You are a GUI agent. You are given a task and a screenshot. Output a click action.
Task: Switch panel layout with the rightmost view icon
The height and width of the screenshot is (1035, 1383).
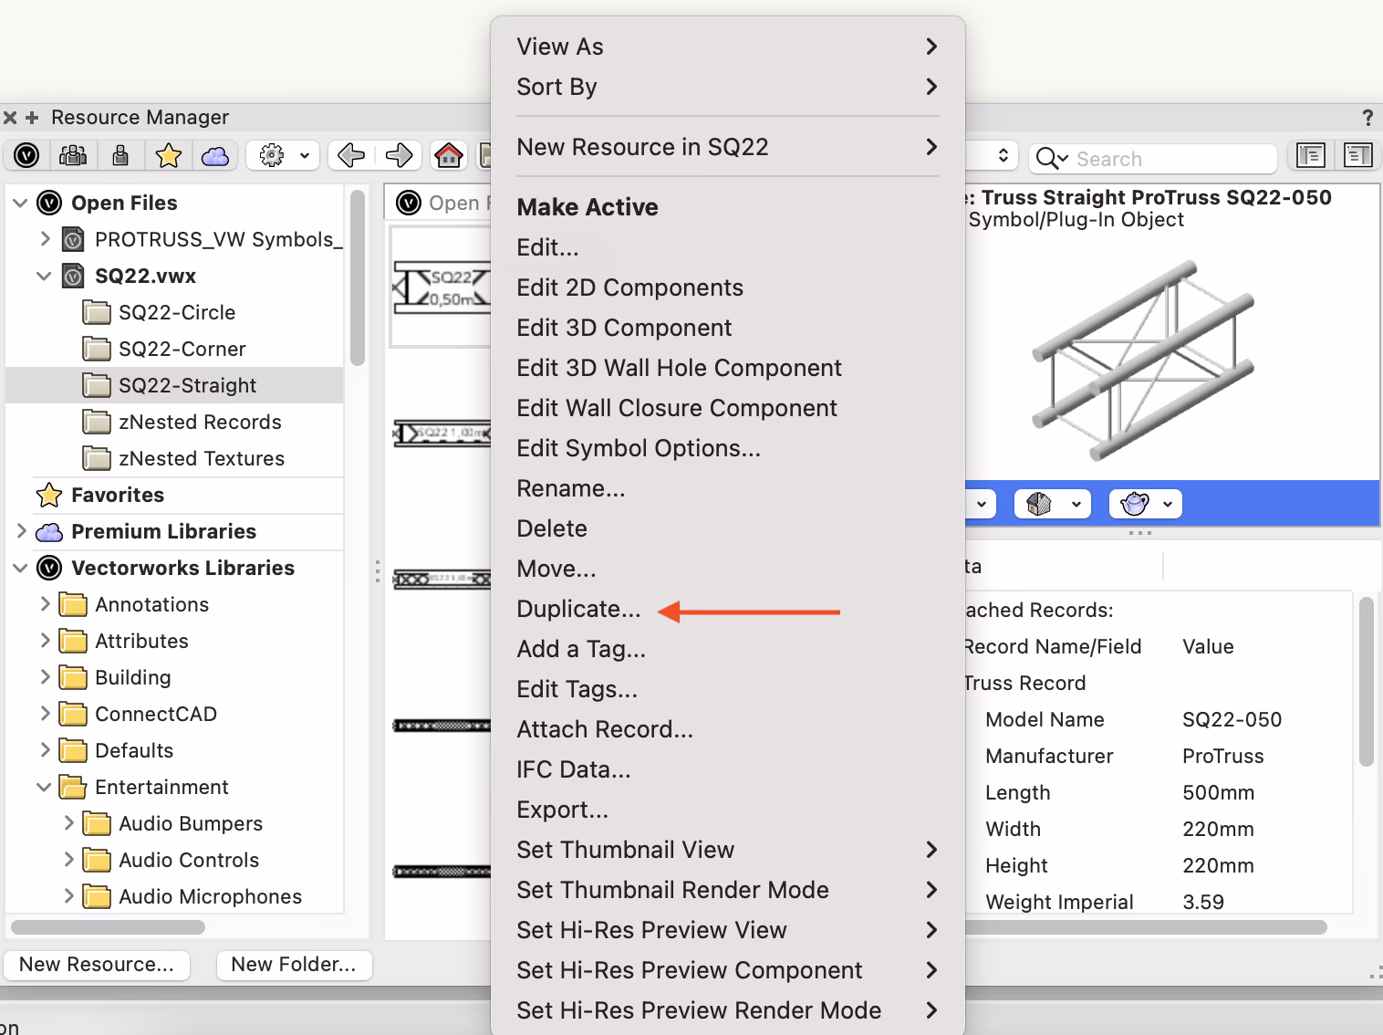click(1357, 155)
